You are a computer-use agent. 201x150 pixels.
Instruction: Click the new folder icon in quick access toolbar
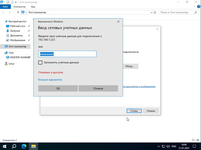click(12, 2)
